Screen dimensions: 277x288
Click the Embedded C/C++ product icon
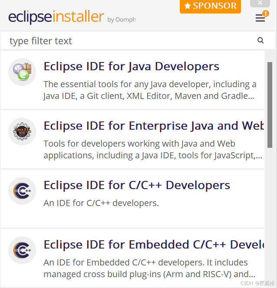(x=22, y=250)
